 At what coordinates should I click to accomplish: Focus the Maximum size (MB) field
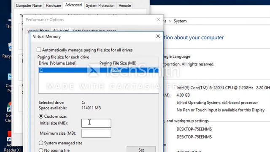tap(96, 133)
